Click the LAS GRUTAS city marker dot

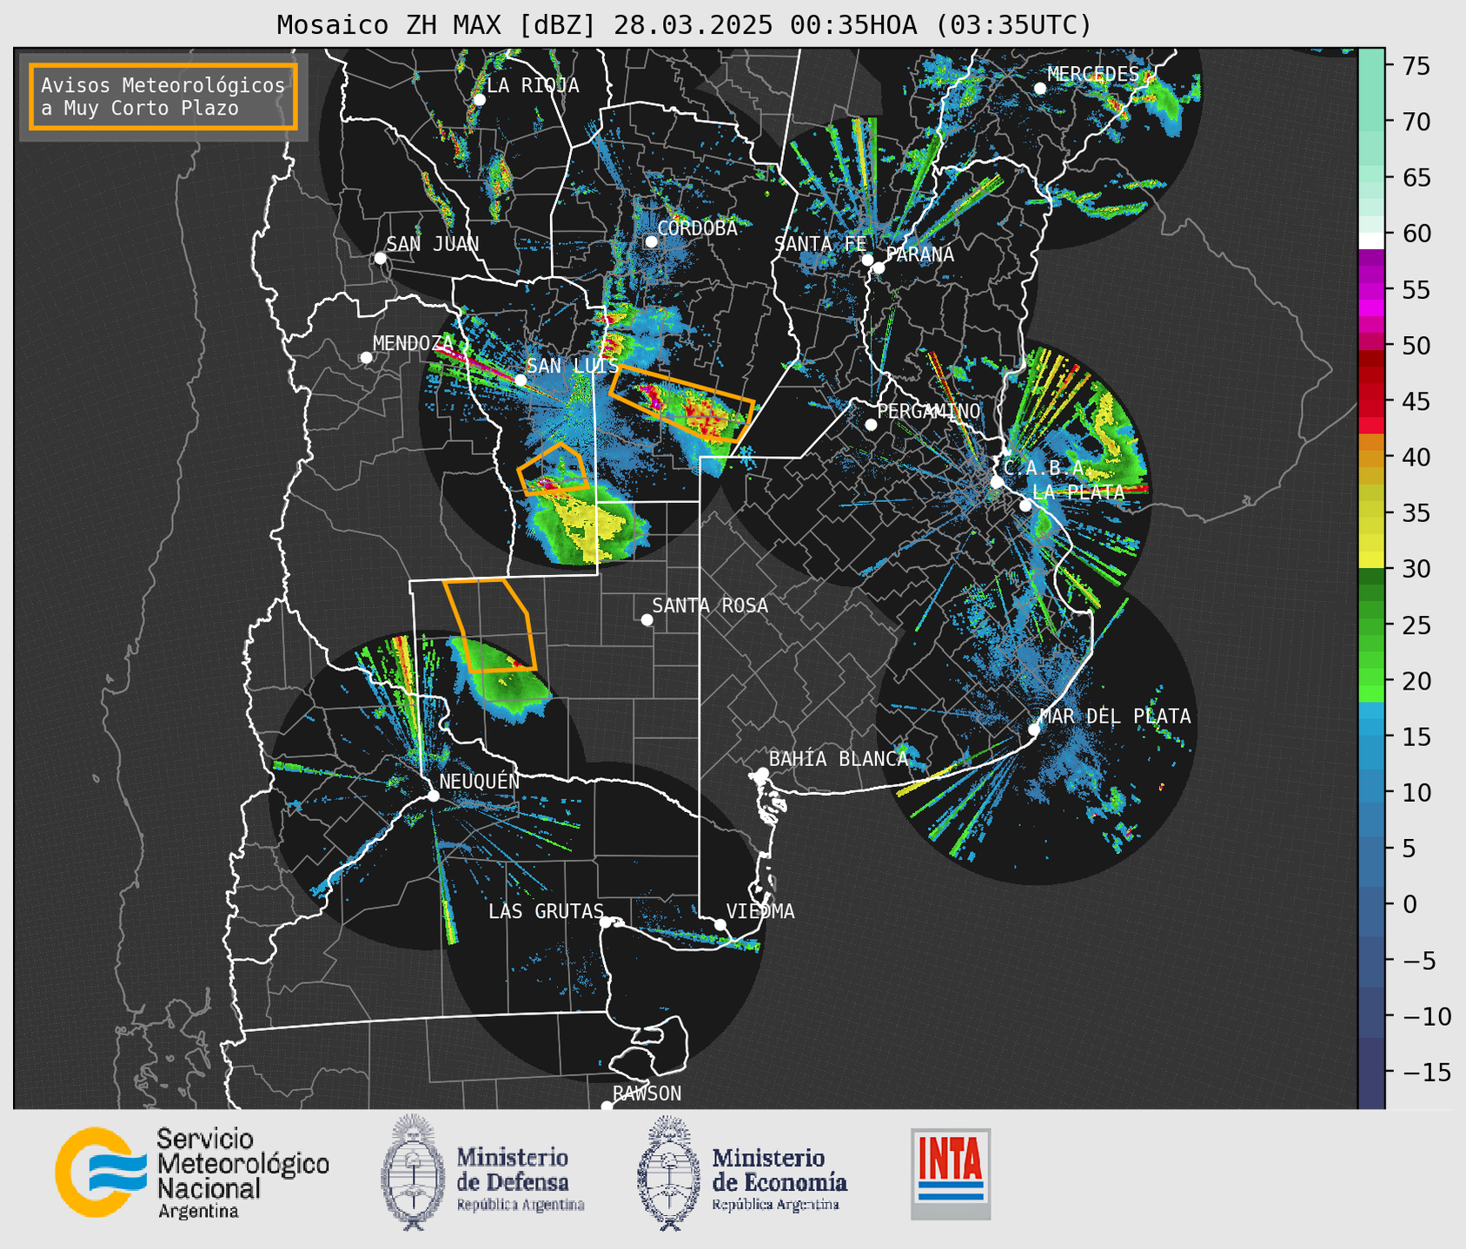[606, 922]
